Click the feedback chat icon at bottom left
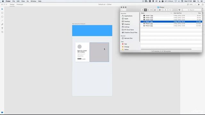205x115 pixels. coord(2,112)
